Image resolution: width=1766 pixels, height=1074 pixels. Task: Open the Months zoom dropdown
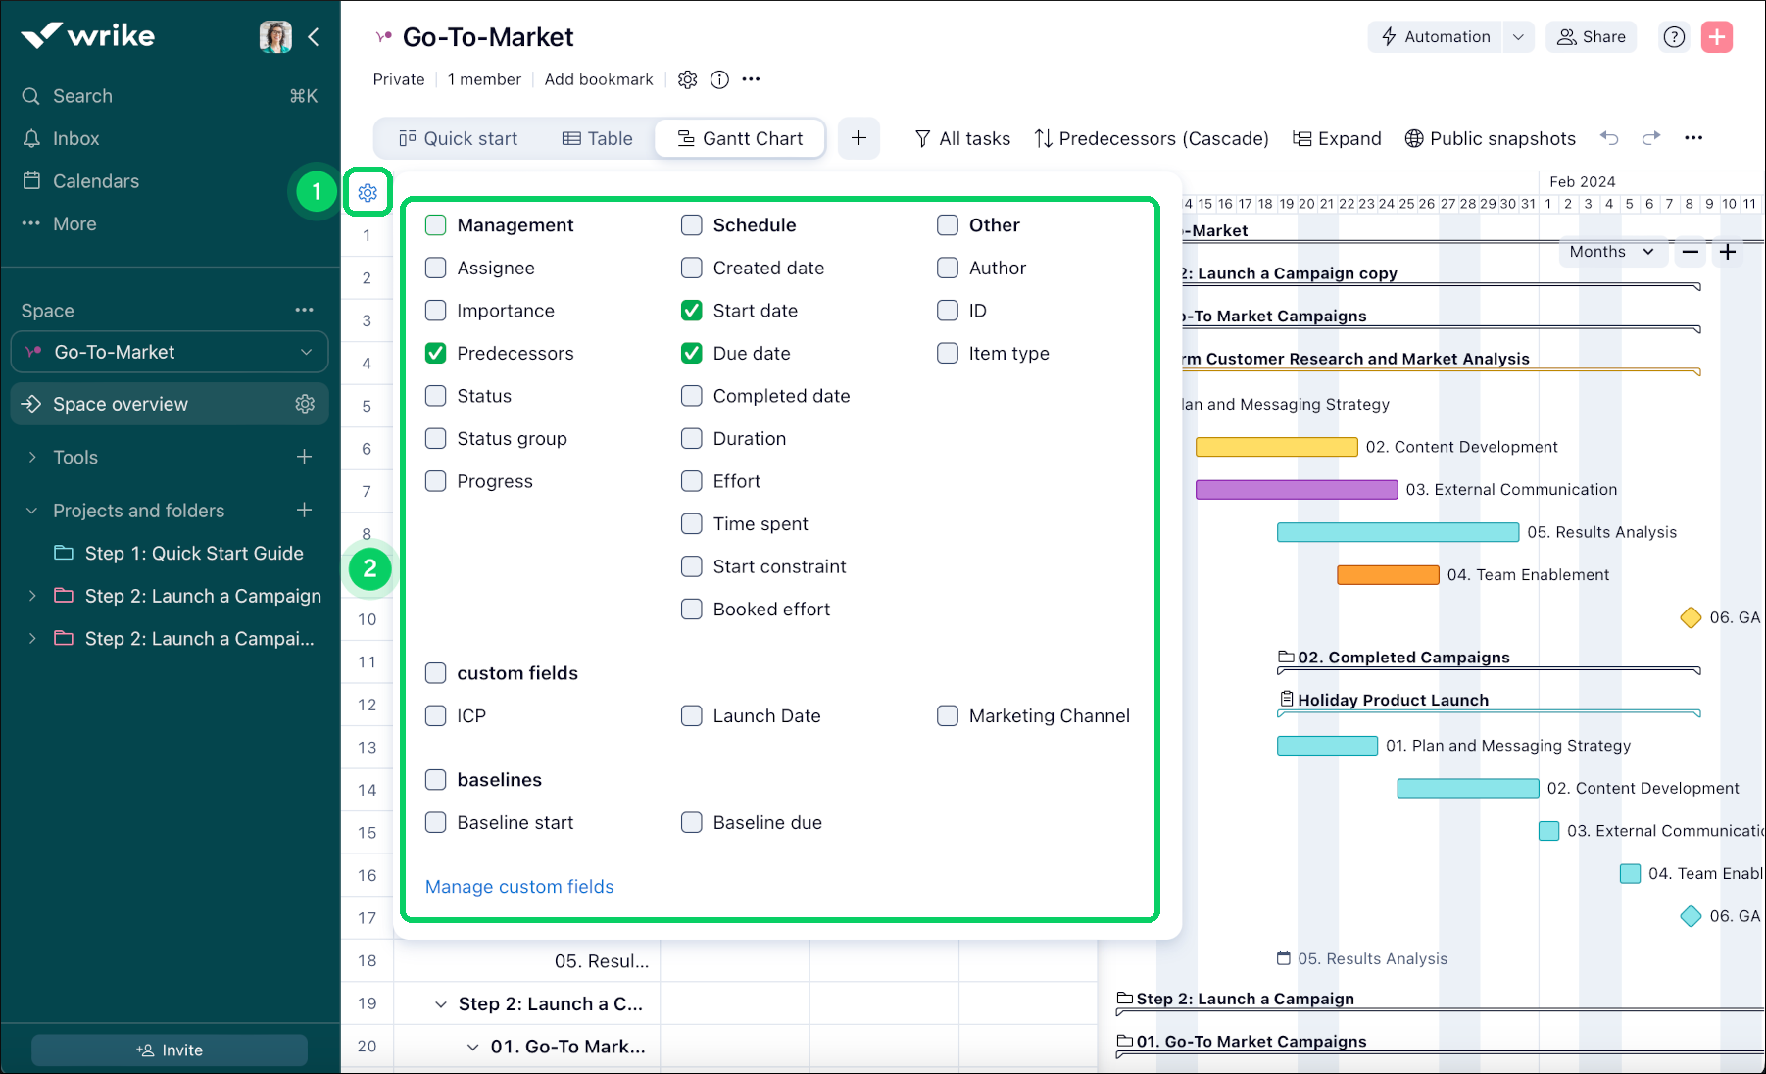click(x=1611, y=252)
